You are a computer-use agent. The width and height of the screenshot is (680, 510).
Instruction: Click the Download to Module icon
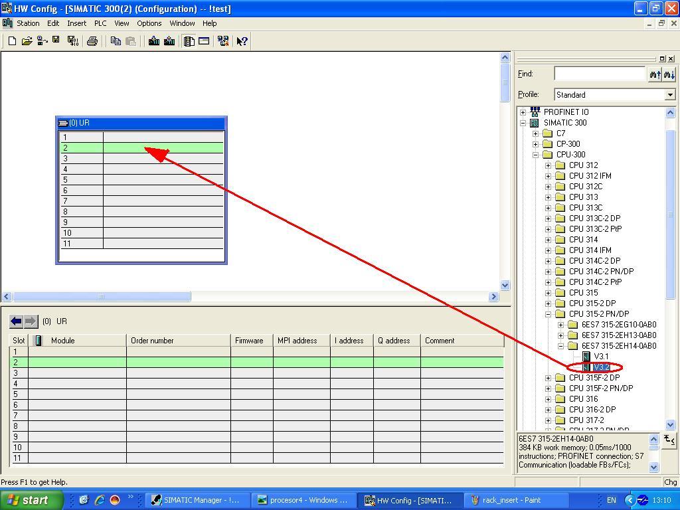153,41
